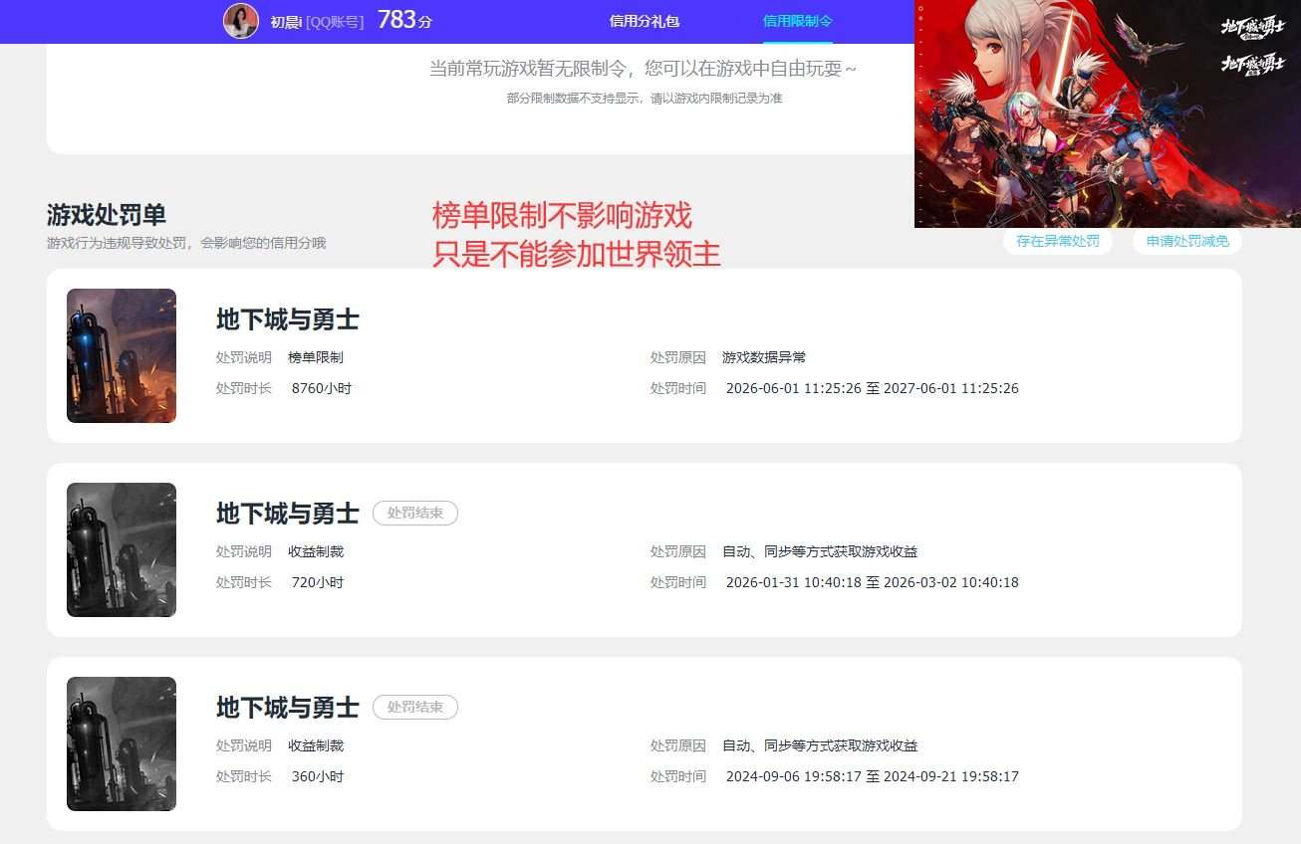The image size is (1301, 844).
Task: Click the 游戏数据异常 penalty reason
Action: 764,357
